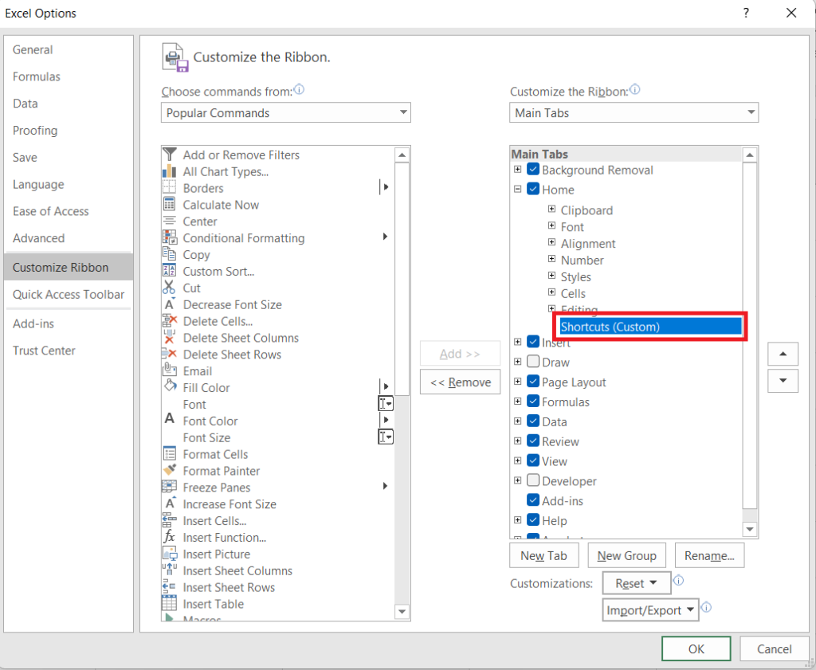Screen dimensions: 816x670
Task: Click the commands list scroll down arrow
Action: pyautogui.click(x=402, y=612)
